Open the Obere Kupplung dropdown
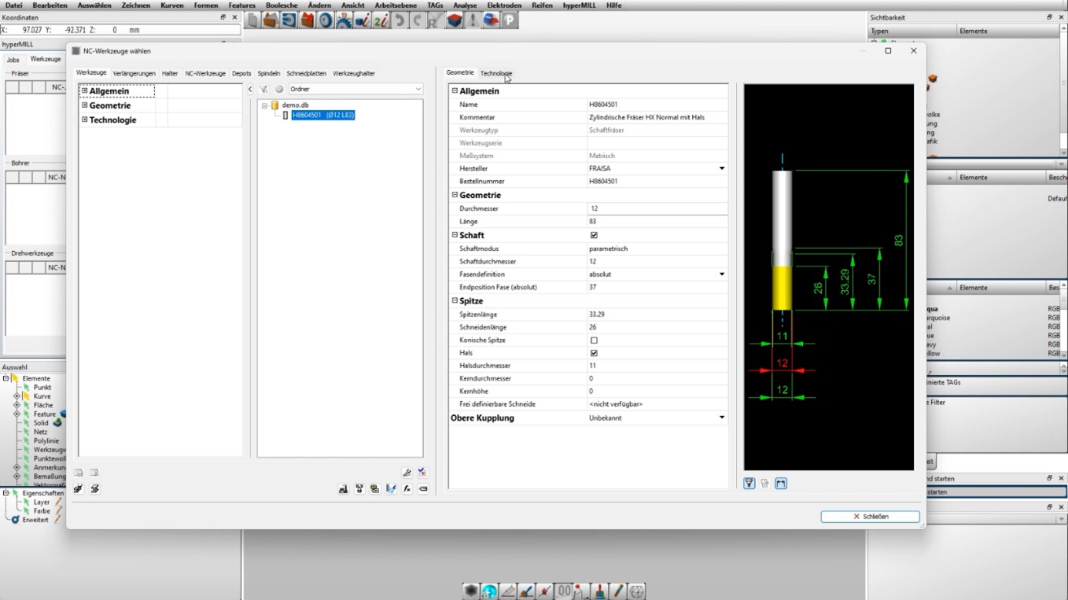Screen dimensions: 1068x600 [721, 418]
